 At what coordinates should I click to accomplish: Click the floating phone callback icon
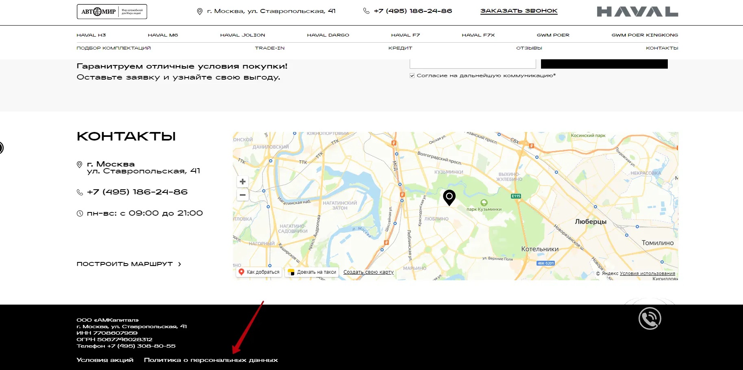point(650,318)
